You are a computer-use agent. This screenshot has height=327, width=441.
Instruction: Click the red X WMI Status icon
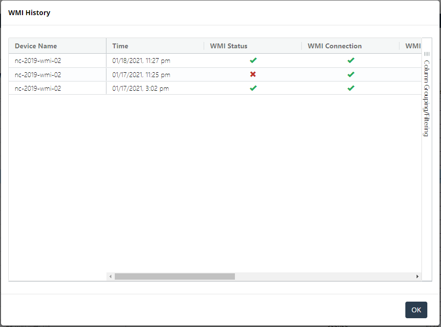click(x=253, y=75)
